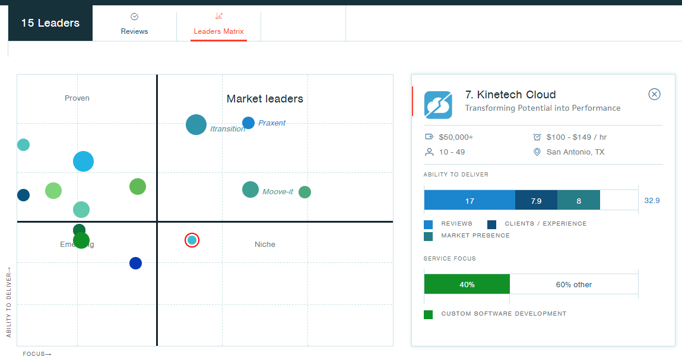Select the Praxent bubble in the matrix
The width and height of the screenshot is (682, 363).
coord(248,123)
